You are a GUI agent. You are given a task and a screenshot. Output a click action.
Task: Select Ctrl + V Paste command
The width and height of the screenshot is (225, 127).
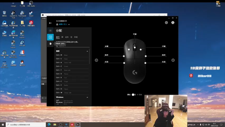pos(72,74)
